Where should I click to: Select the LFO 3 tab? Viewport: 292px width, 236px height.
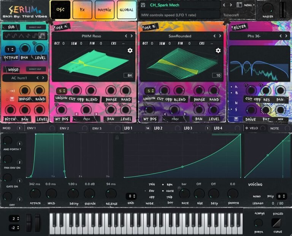tap(188, 128)
